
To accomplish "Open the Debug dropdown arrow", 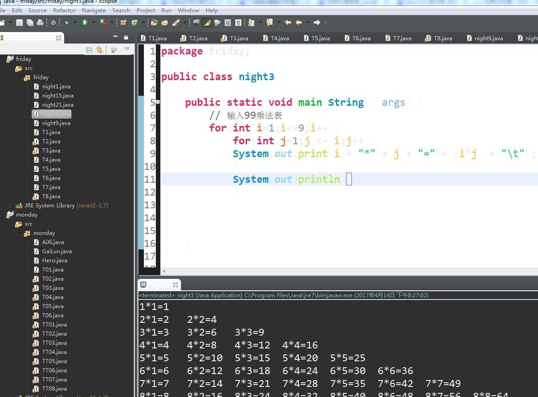I will (75, 22).
